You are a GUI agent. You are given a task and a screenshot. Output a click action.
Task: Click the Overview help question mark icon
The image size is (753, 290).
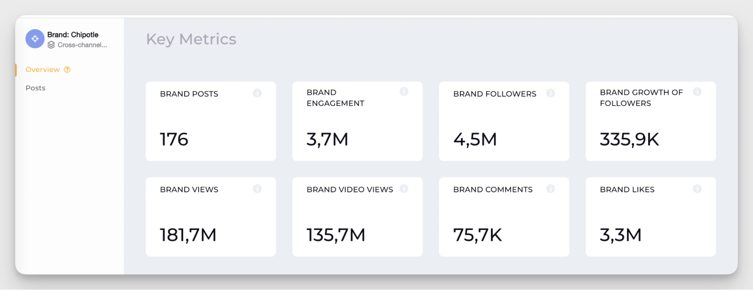pyautogui.click(x=67, y=70)
